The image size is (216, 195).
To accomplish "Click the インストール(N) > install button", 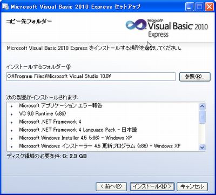I will click(x=152, y=186).
